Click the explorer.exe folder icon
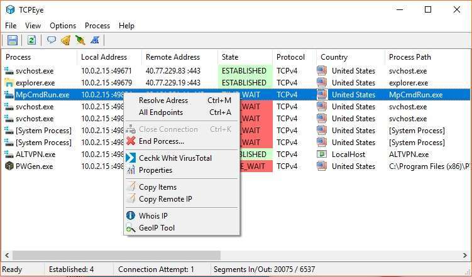472x277 pixels. [x=9, y=83]
